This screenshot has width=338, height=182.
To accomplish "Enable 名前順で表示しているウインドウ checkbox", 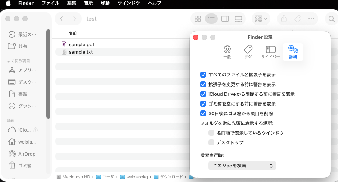I will 211,133.
